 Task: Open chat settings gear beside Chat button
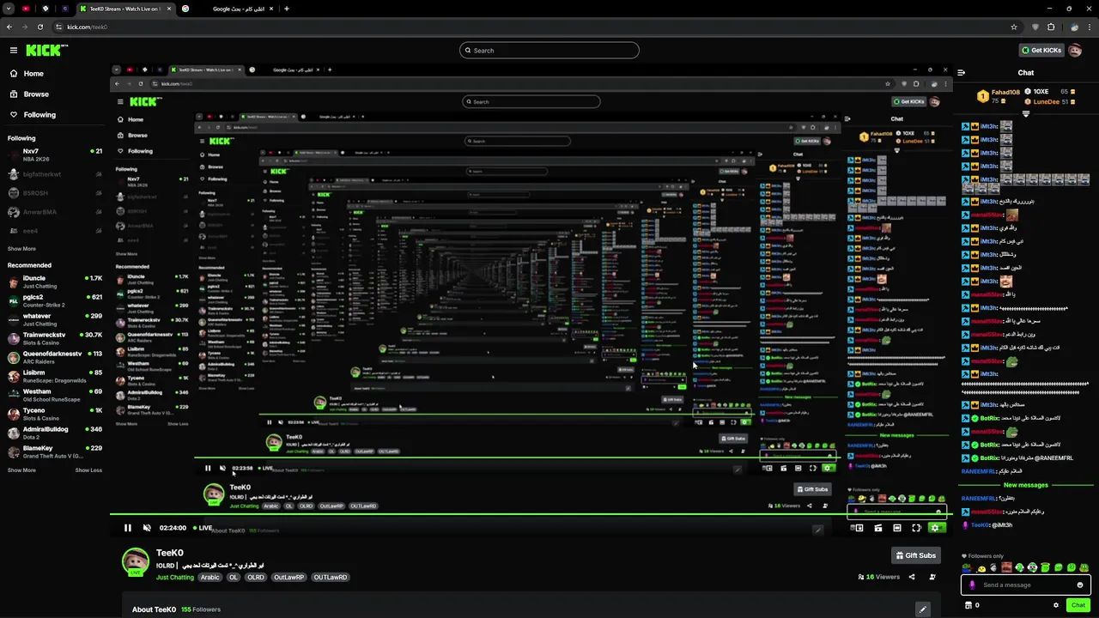pyautogui.click(x=1056, y=605)
